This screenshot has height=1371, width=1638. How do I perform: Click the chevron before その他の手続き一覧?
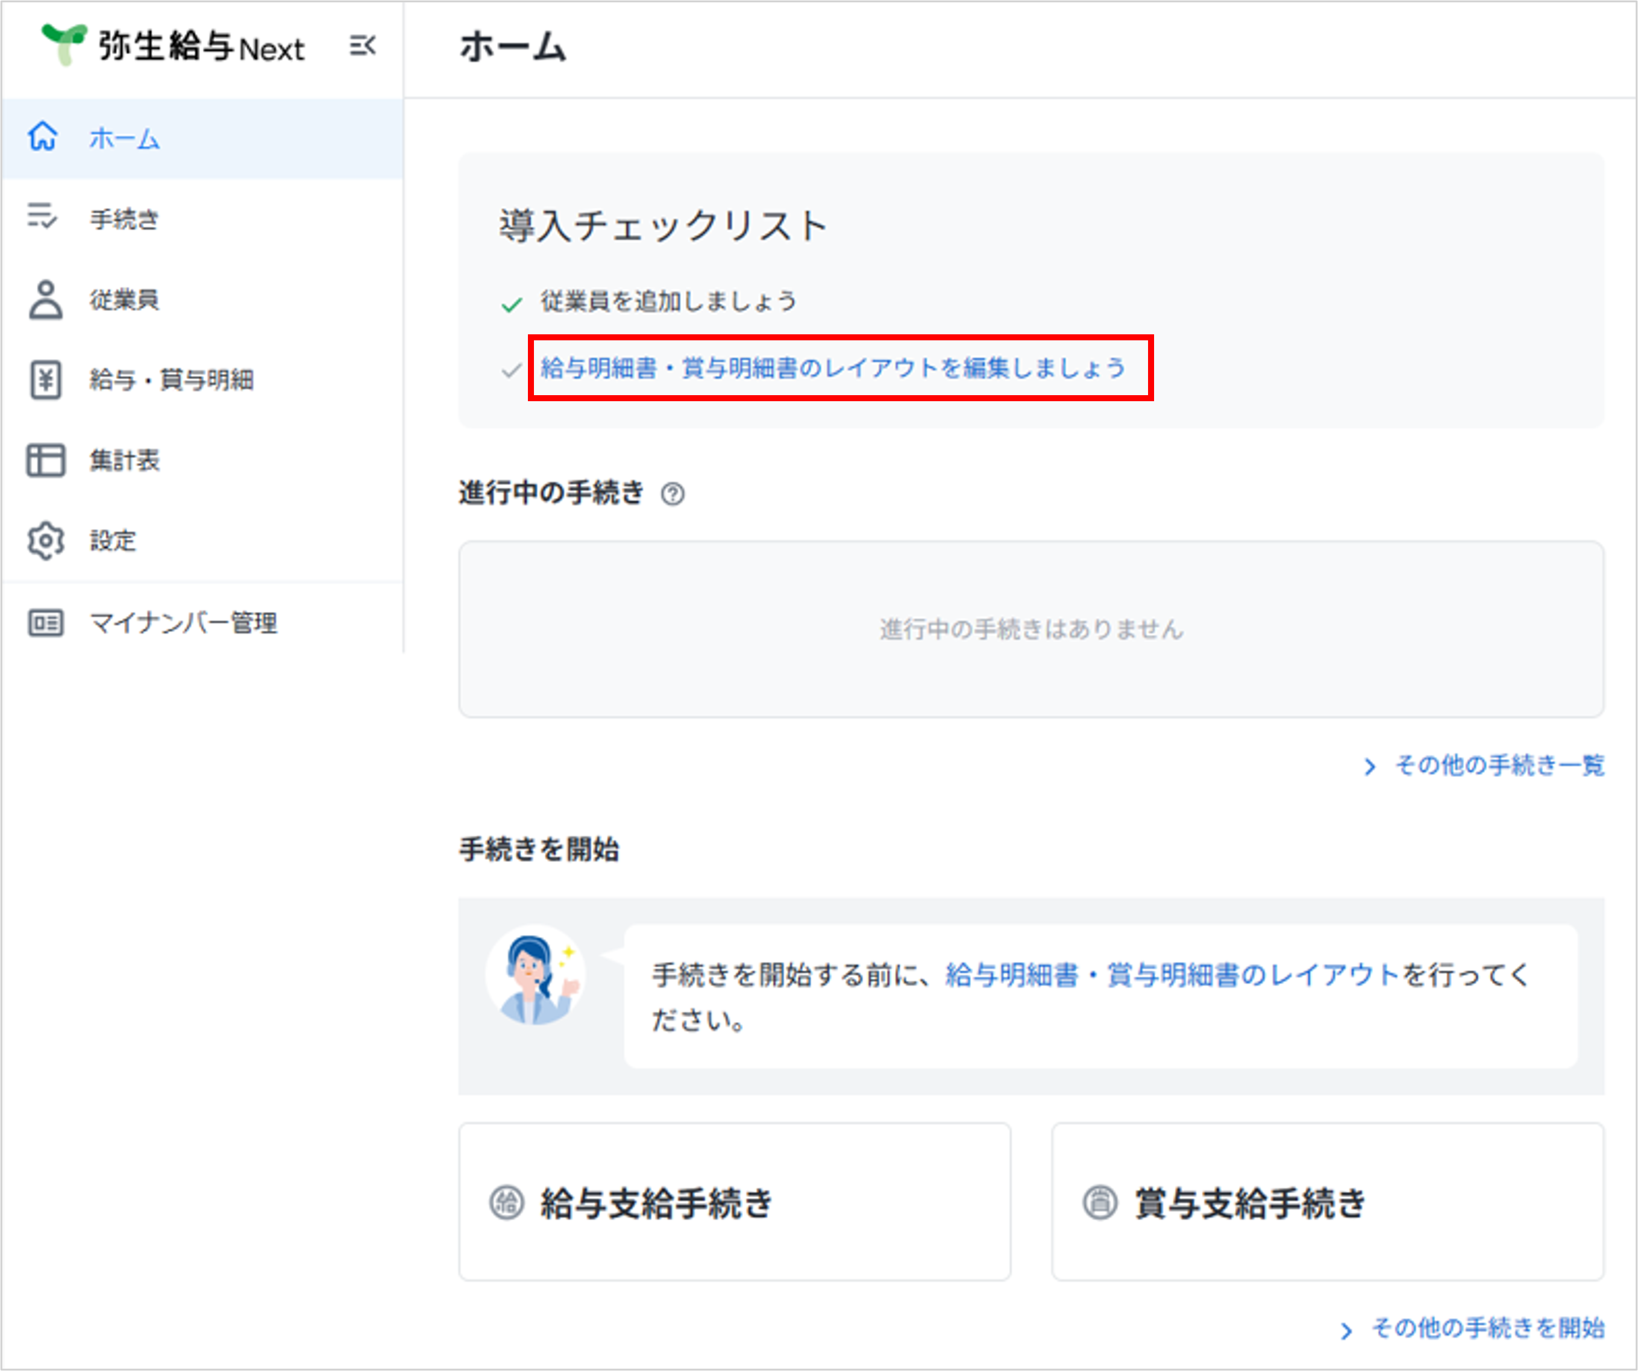[x=1370, y=767]
